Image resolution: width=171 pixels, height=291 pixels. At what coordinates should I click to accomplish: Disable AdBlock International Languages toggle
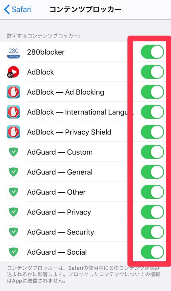(x=152, y=112)
